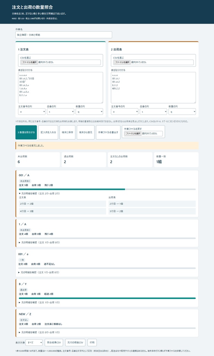
Task: Expand the 1／A 元の明細を確認 details
Action: pyautogui.click(x=39, y=242)
